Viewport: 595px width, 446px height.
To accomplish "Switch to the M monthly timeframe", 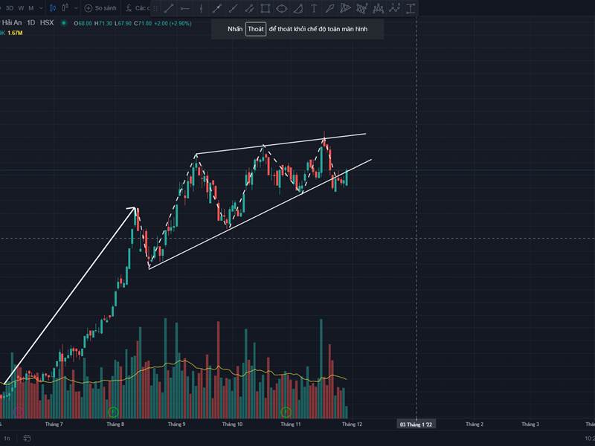I will pos(31,8).
